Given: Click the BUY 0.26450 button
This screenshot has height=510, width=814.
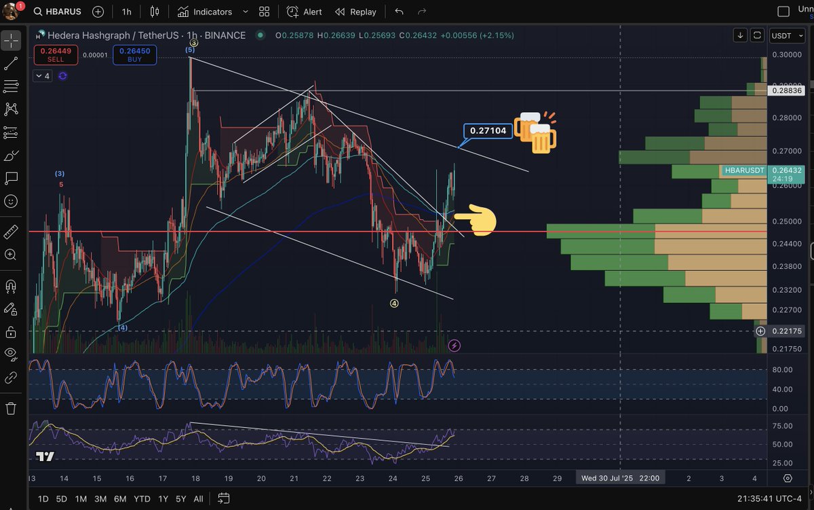Looking at the screenshot, I should [x=134, y=54].
